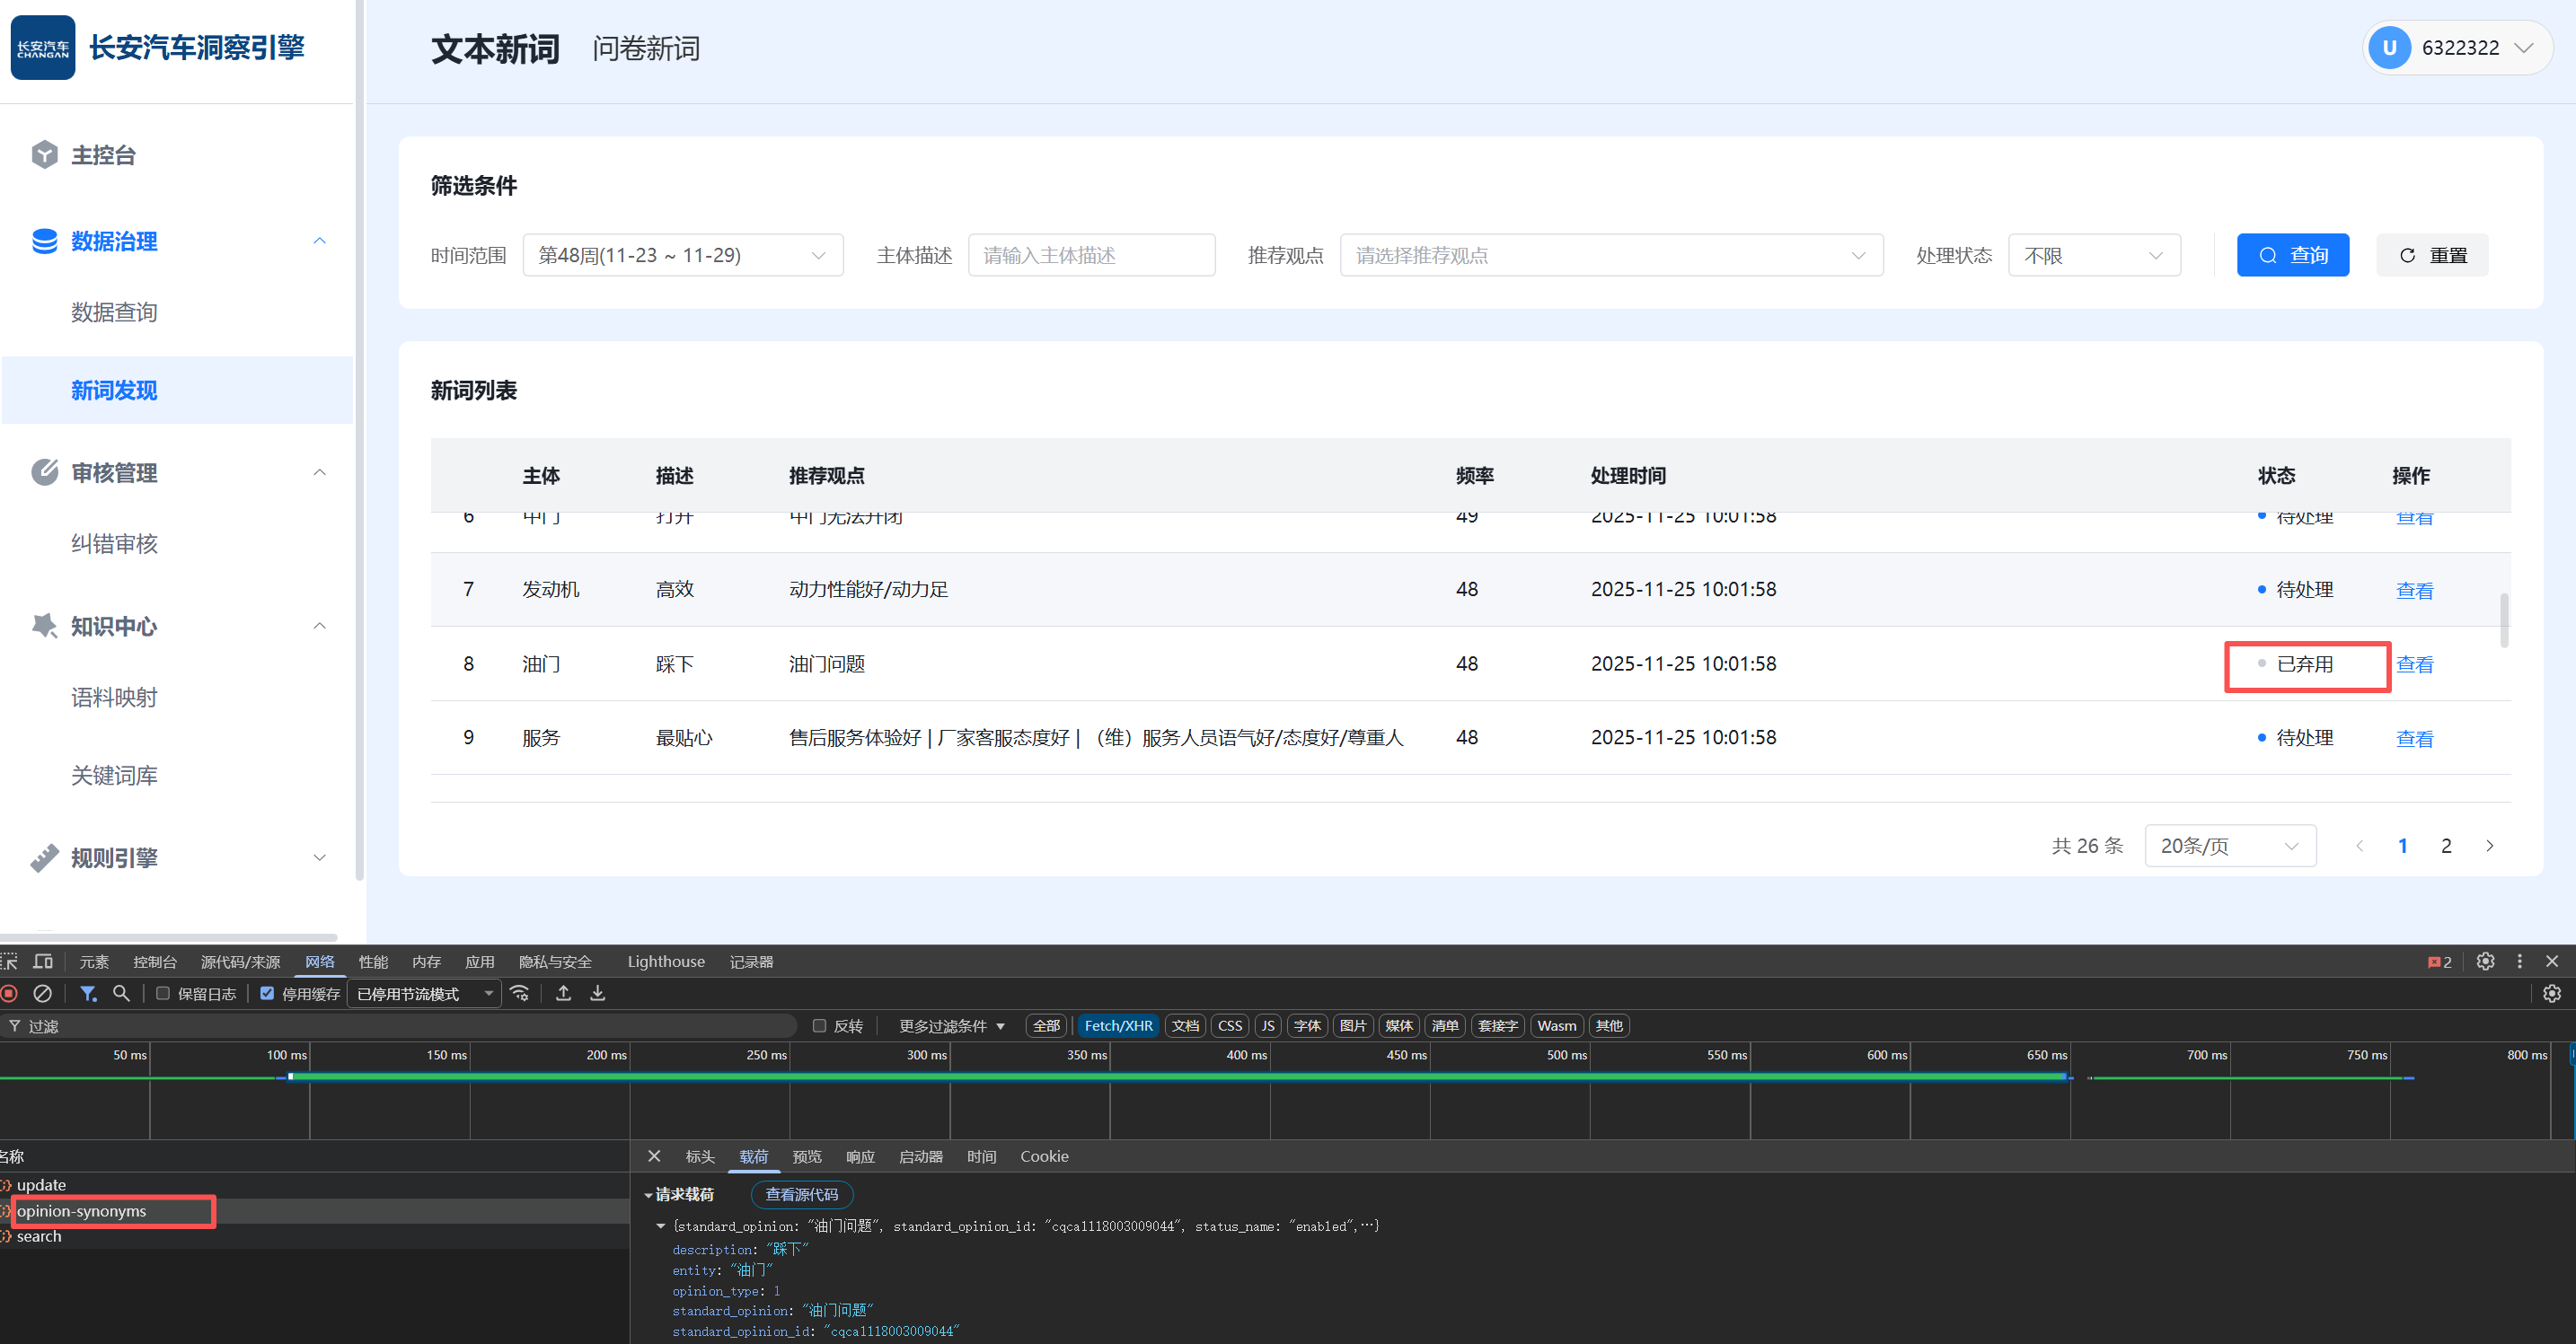Click 查看 link for 油门 row

point(2414,664)
